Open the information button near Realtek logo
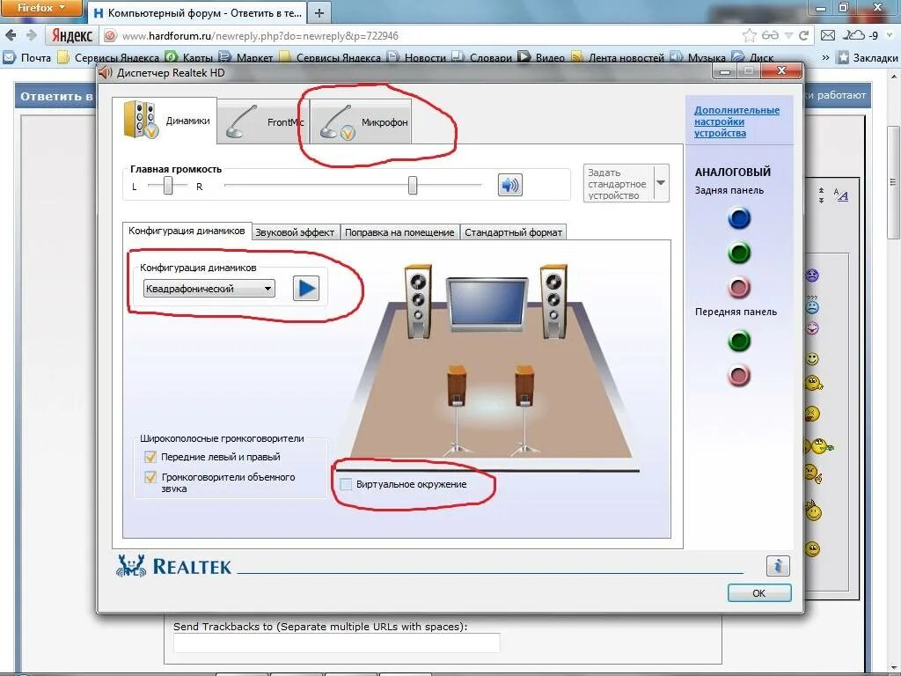The image size is (901, 676). click(x=778, y=566)
